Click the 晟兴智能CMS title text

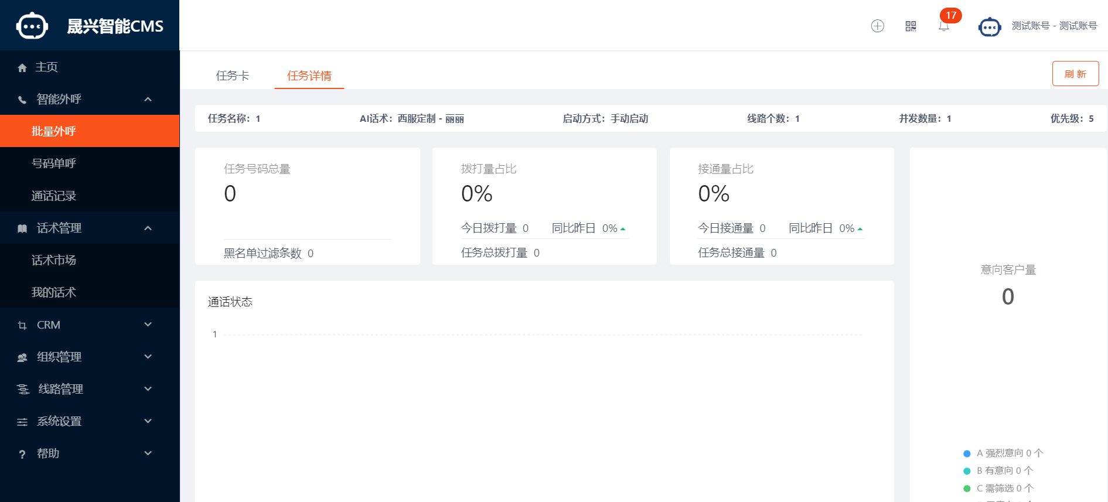pos(115,26)
